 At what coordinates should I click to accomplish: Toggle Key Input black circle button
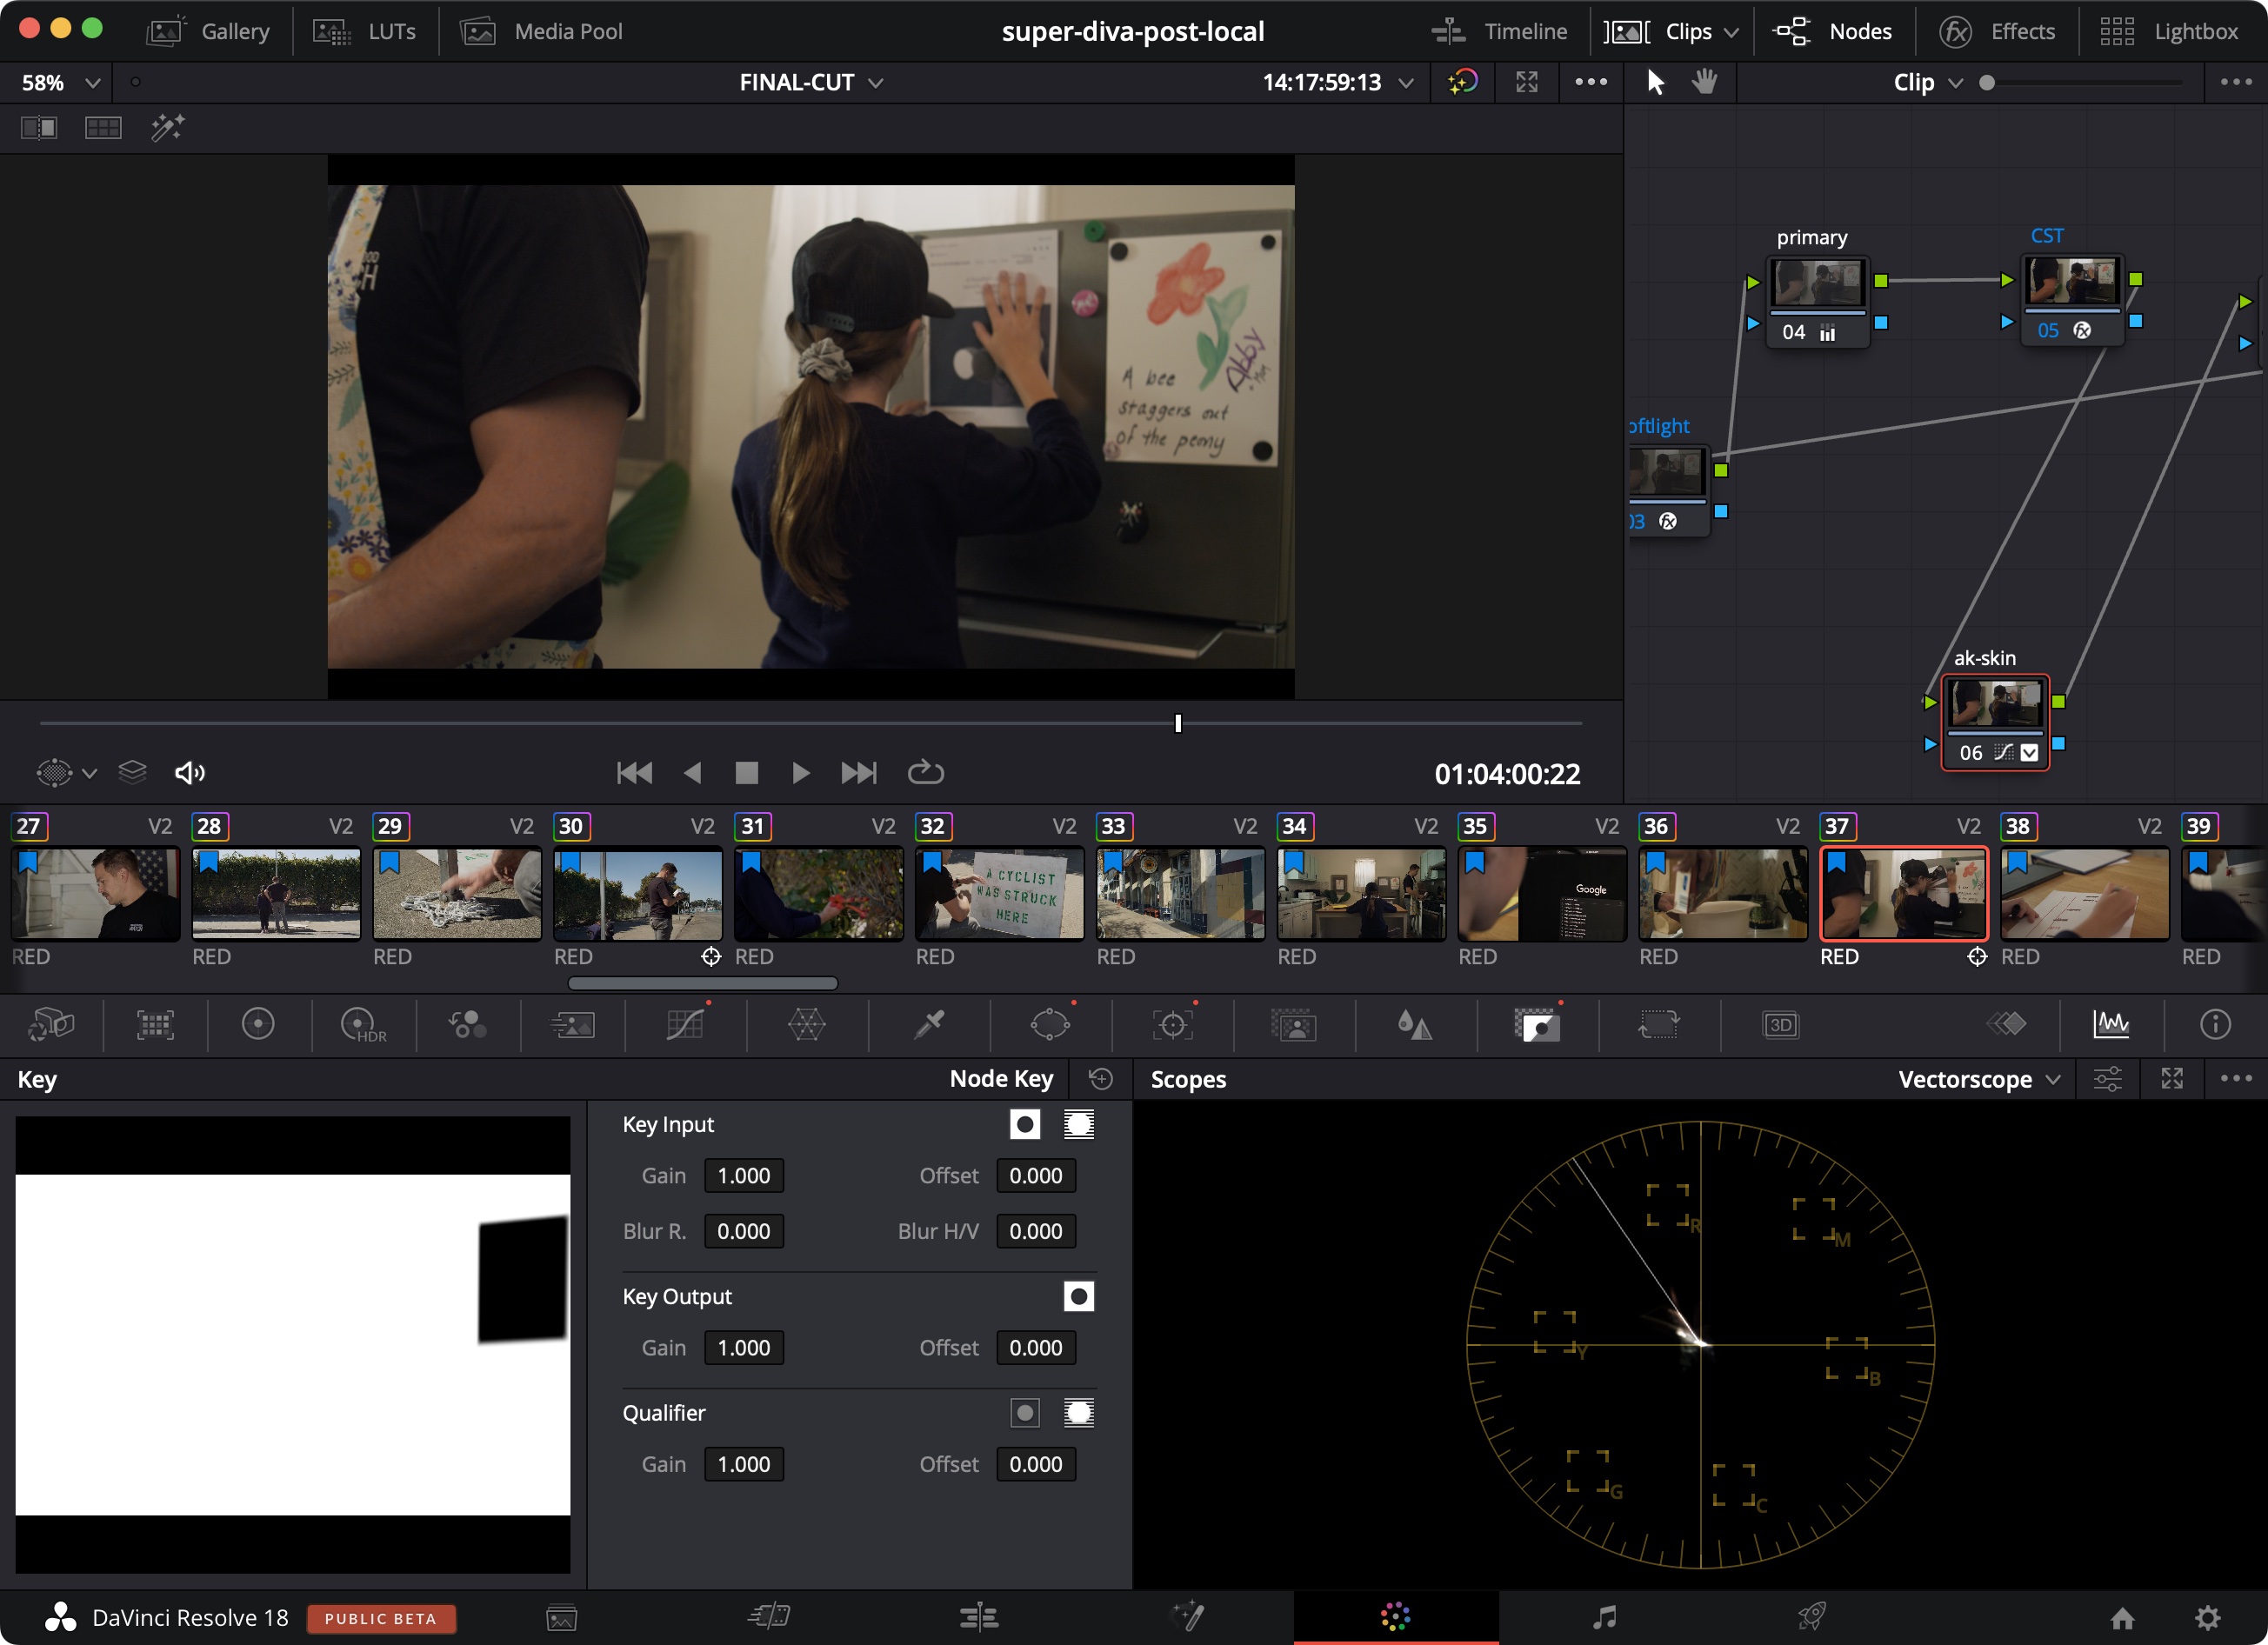pyautogui.click(x=1024, y=1123)
